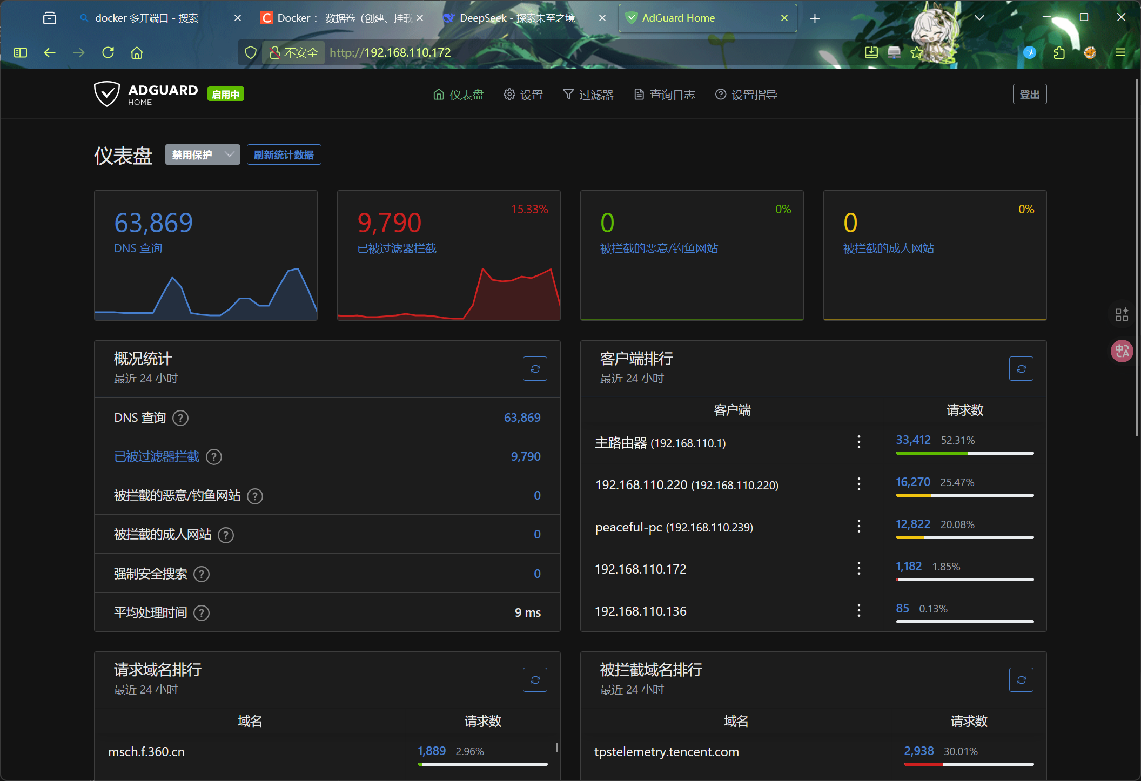Open the 过滤器 navigation menu

588,95
